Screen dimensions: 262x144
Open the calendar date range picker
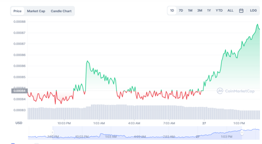[x=241, y=11]
